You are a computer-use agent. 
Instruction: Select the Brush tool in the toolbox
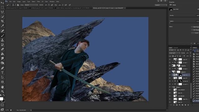[2, 35]
